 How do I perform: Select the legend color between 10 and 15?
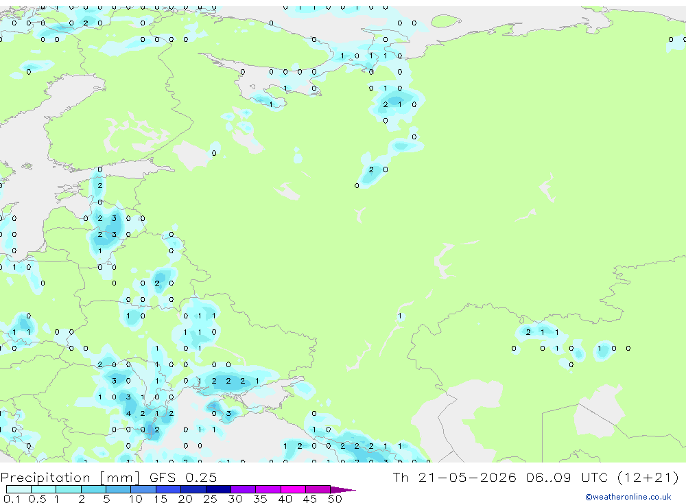click(x=143, y=489)
